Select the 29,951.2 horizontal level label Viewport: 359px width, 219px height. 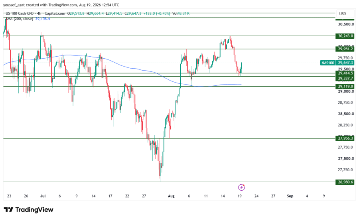click(345, 49)
